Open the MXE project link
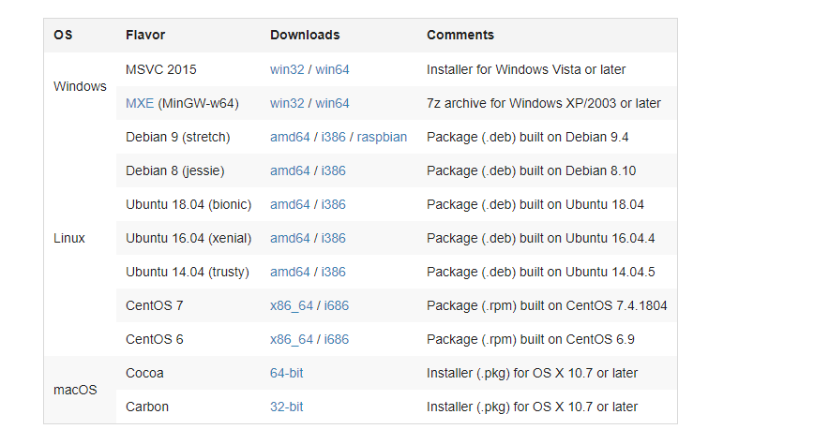This screenshot has width=829, height=444. tap(140, 103)
